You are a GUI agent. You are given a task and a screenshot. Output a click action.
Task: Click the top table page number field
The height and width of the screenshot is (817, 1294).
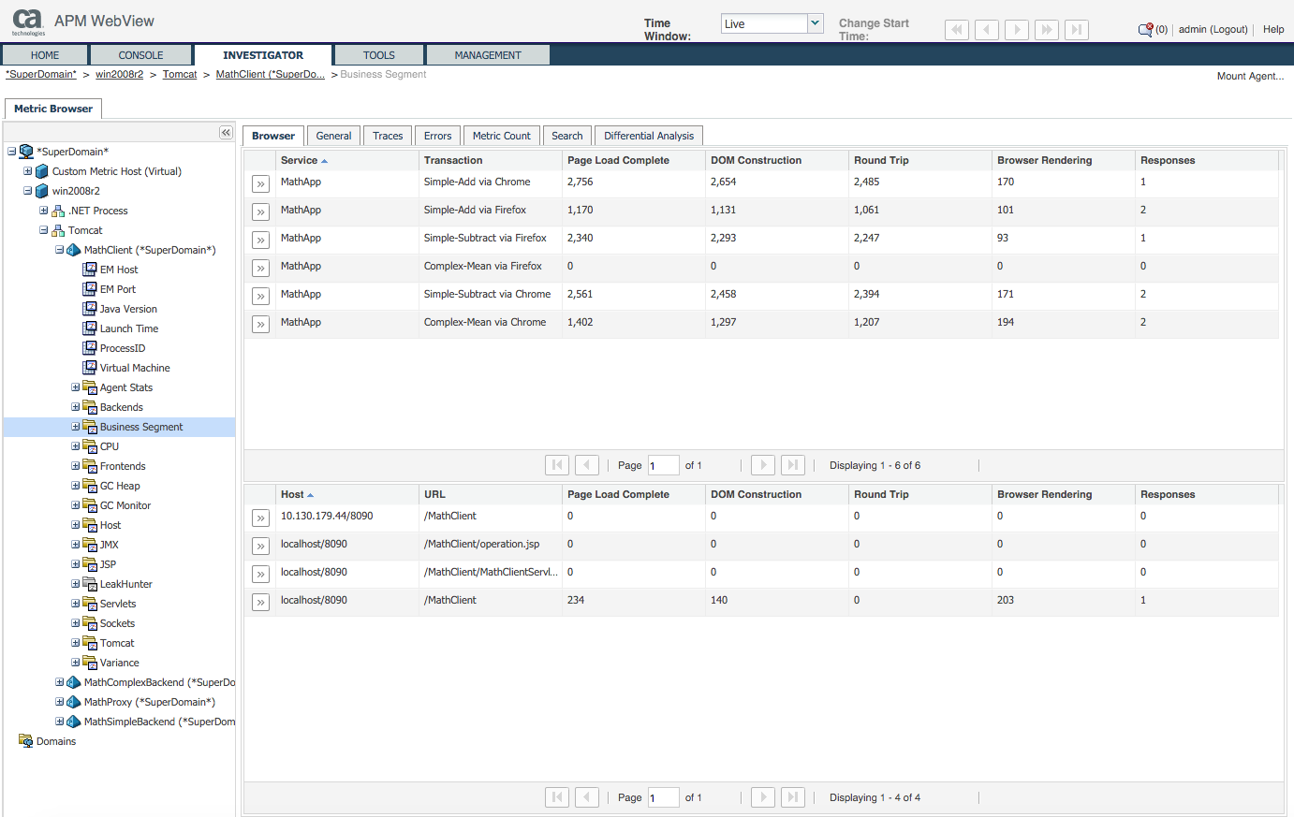(663, 465)
